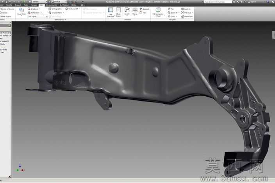Switch to the View tab

click(x=42, y=5)
